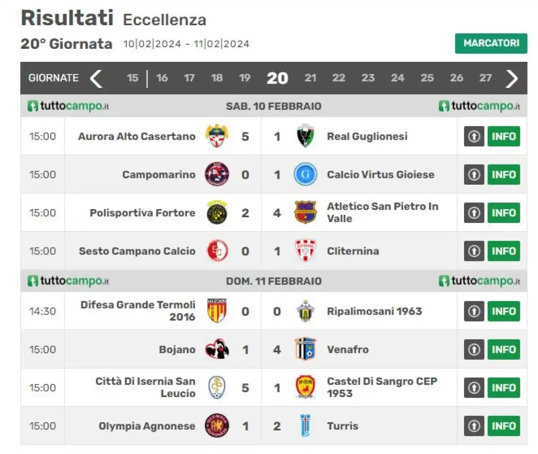View INFO for Difesa Grande Termoli match
Screen dimensions: 538x454
click(504, 311)
